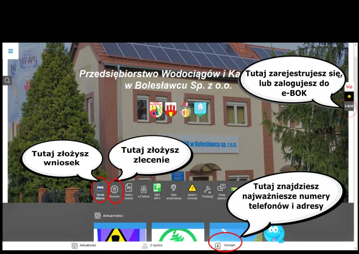Viewport: 359px width, 254px height.
Task: Open the SMS INFO tile
Action: tap(157, 192)
